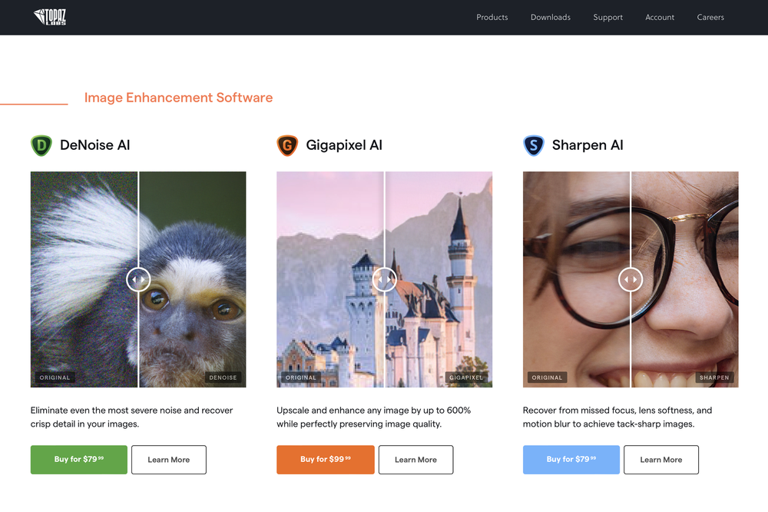Screen dimensions: 768x512
Task: Click the DENOISE label on monkey image
Action: click(x=223, y=377)
